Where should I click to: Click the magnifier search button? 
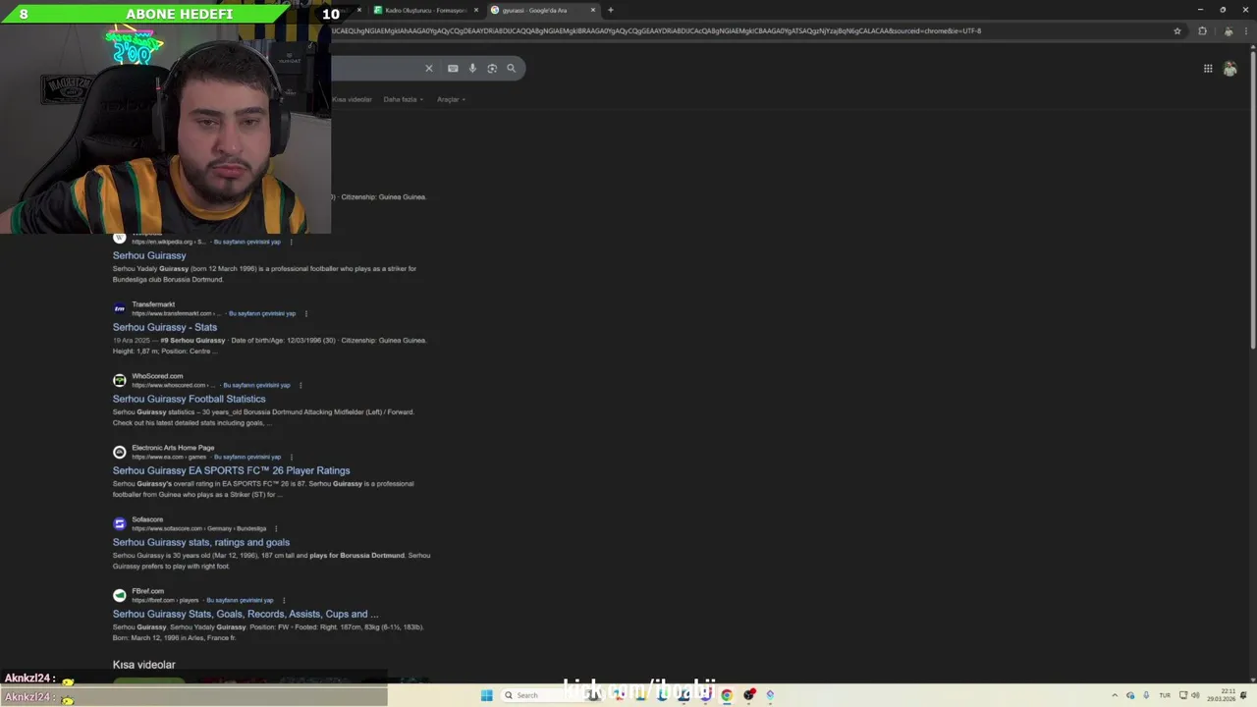tap(511, 68)
